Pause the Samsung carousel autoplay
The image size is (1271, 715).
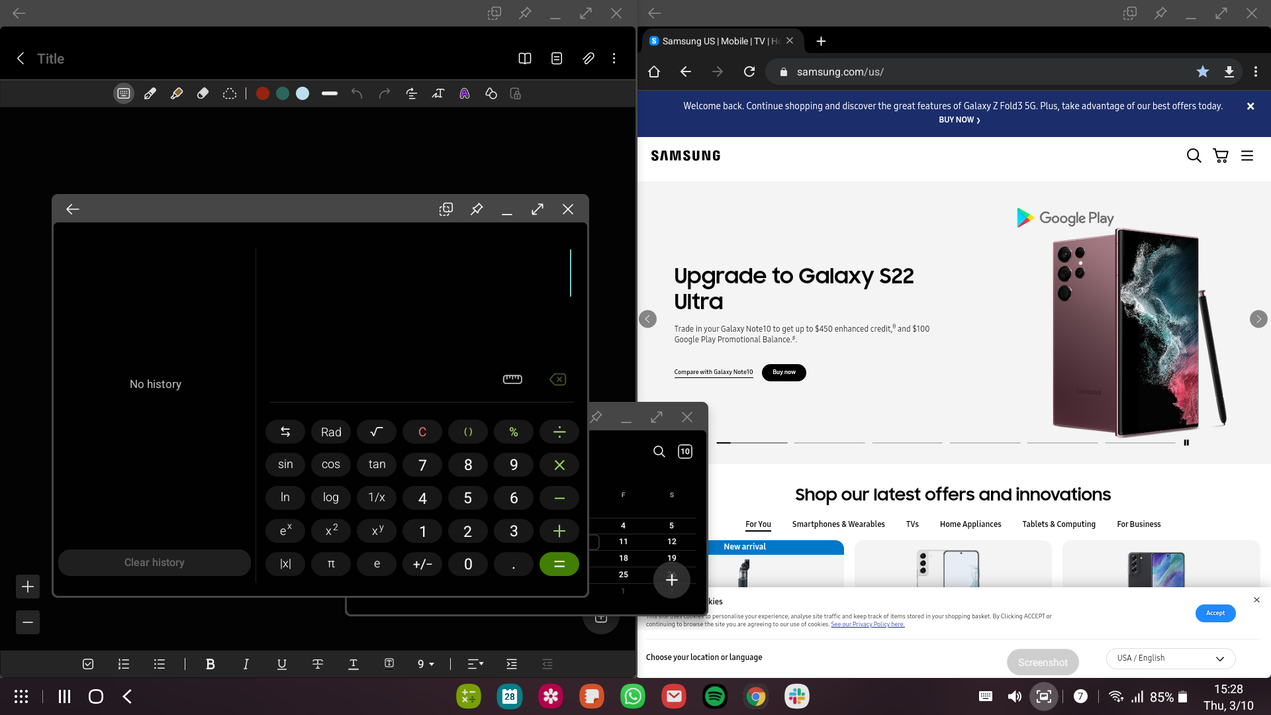click(1186, 443)
